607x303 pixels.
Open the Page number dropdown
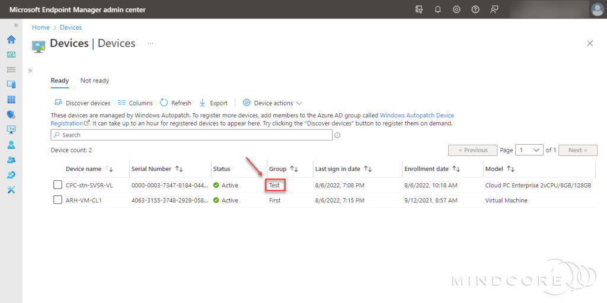[x=529, y=150]
